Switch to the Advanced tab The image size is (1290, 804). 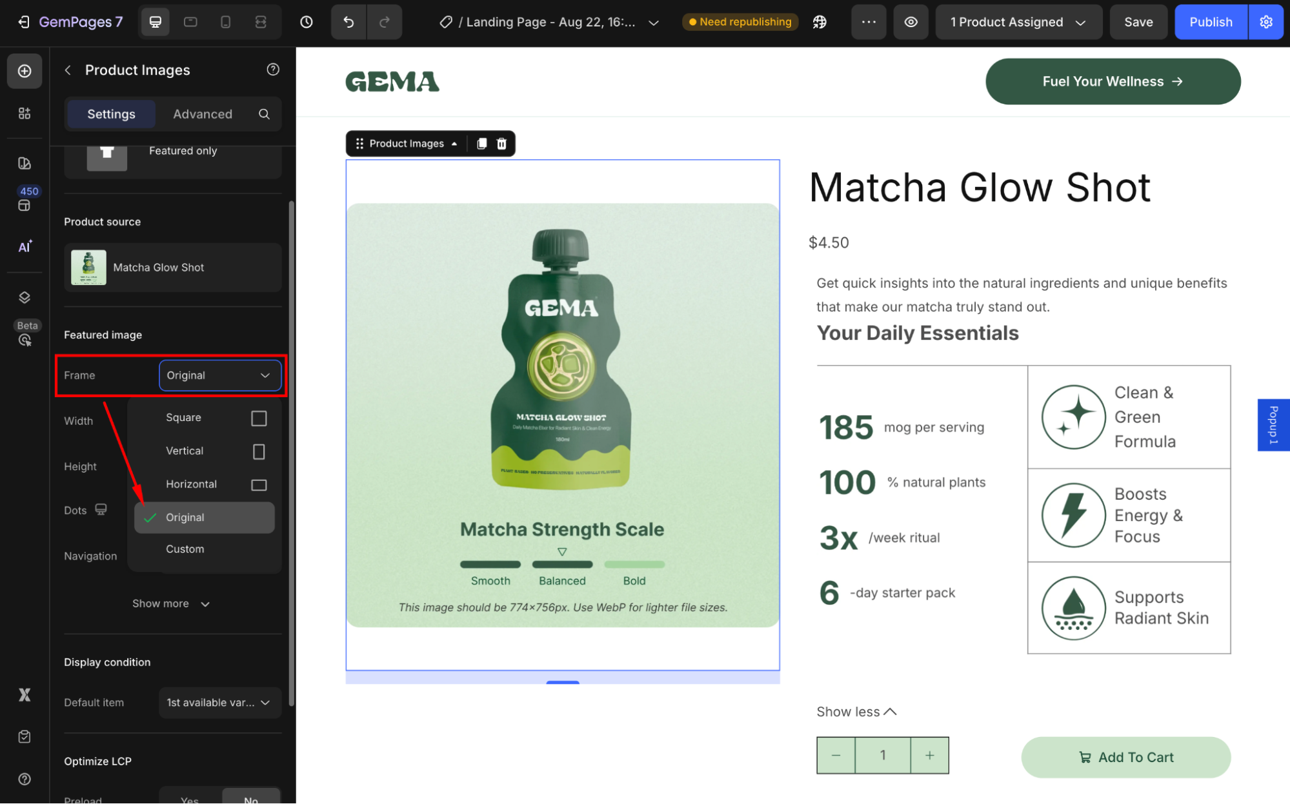tap(202, 114)
